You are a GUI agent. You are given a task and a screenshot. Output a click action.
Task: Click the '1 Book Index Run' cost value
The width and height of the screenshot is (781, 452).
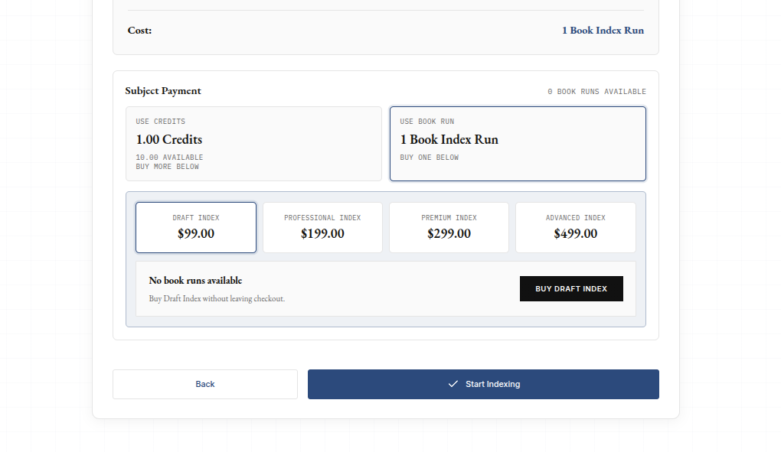603,31
